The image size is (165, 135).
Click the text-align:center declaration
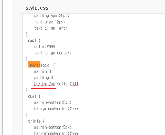click(x=53, y=53)
